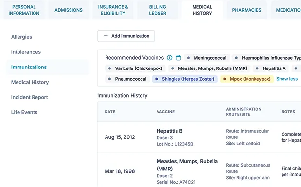The width and height of the screenshot is (301, 187).
Task: Select the Mpox (Monkeypox) vaccine chip
Action: pos(247,79)
